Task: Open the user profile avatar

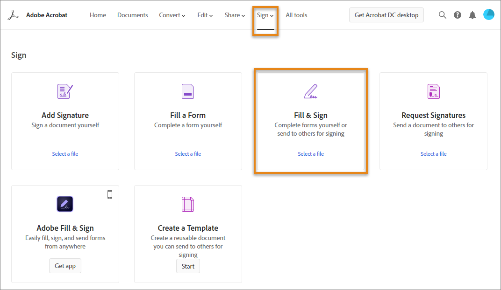Action: click(x=488, y=15)
